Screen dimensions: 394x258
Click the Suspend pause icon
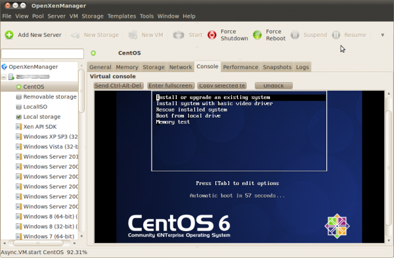[x=295, y=35]
